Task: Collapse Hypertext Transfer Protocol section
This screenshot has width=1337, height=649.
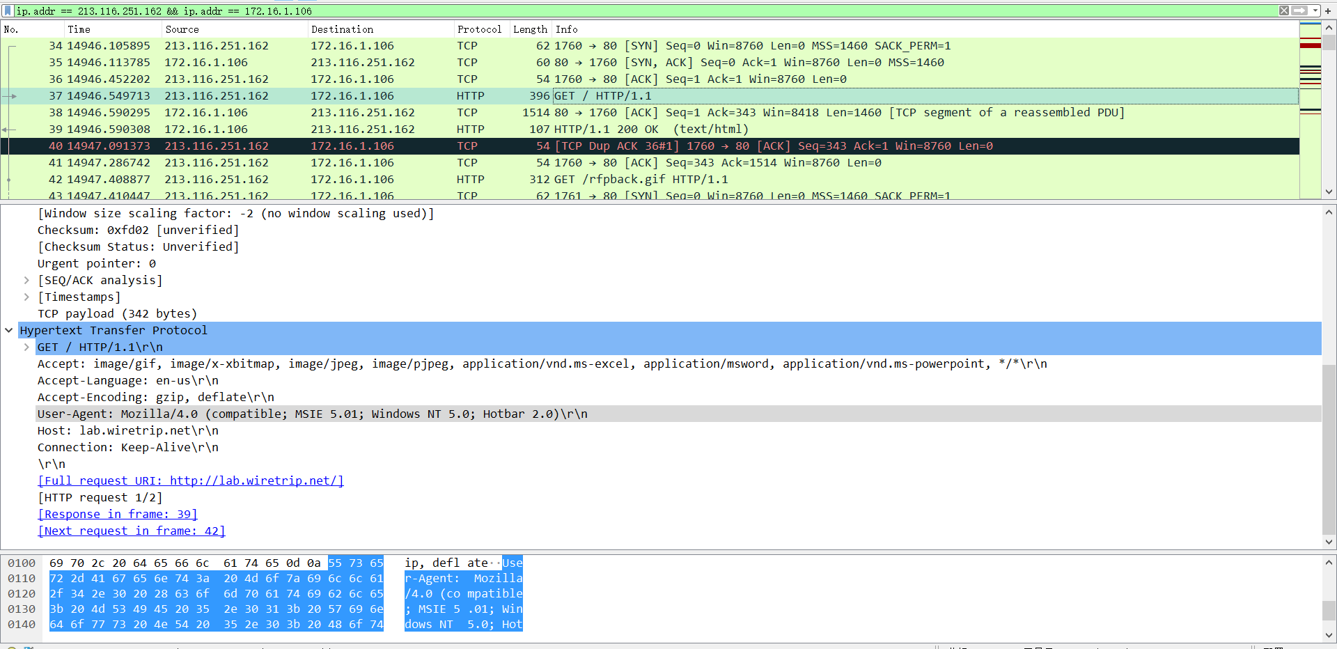Action: (9, 330)
